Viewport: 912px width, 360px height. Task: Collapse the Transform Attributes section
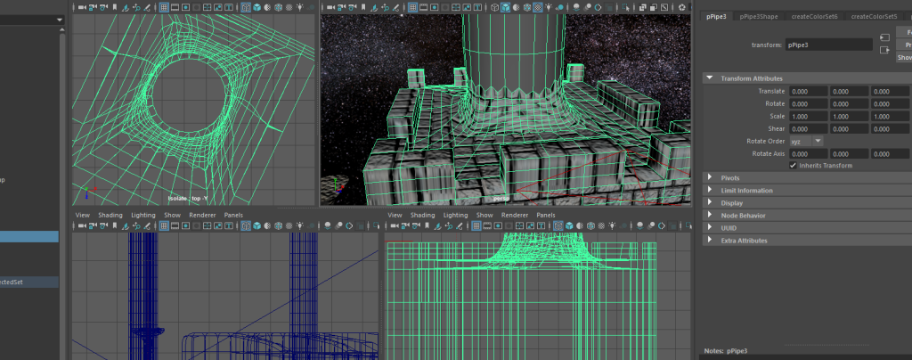(710, 78)
